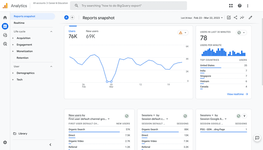Image resolution: width=263 pixels, height=150 pixels.
Task: Open the Home icon in left rail
Action: [x=5, y=17]
